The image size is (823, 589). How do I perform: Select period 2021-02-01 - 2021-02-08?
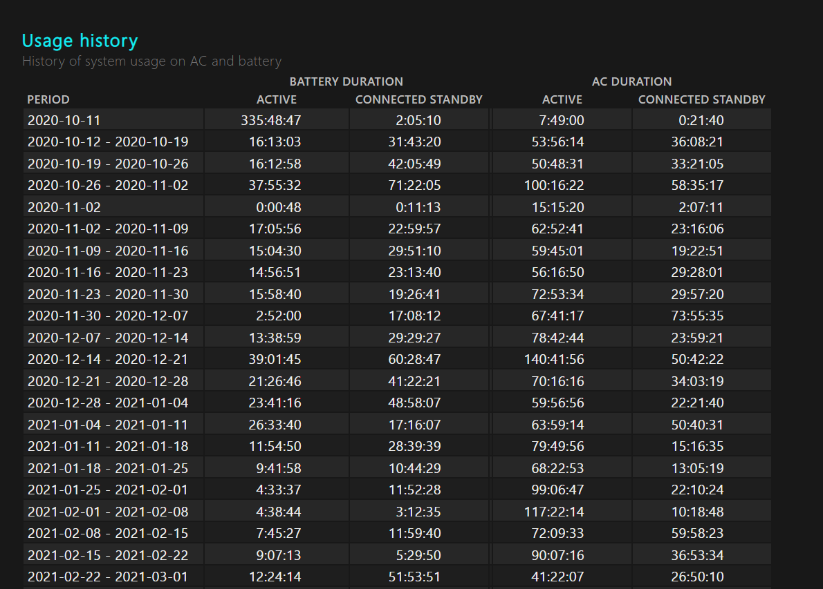[x=108, y=512]
